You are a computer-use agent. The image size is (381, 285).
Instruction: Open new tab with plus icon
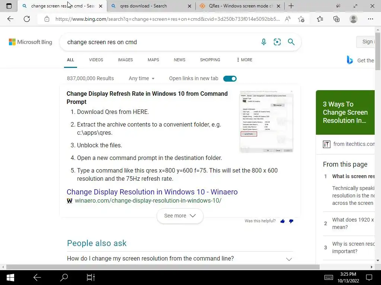coord(291,6)
